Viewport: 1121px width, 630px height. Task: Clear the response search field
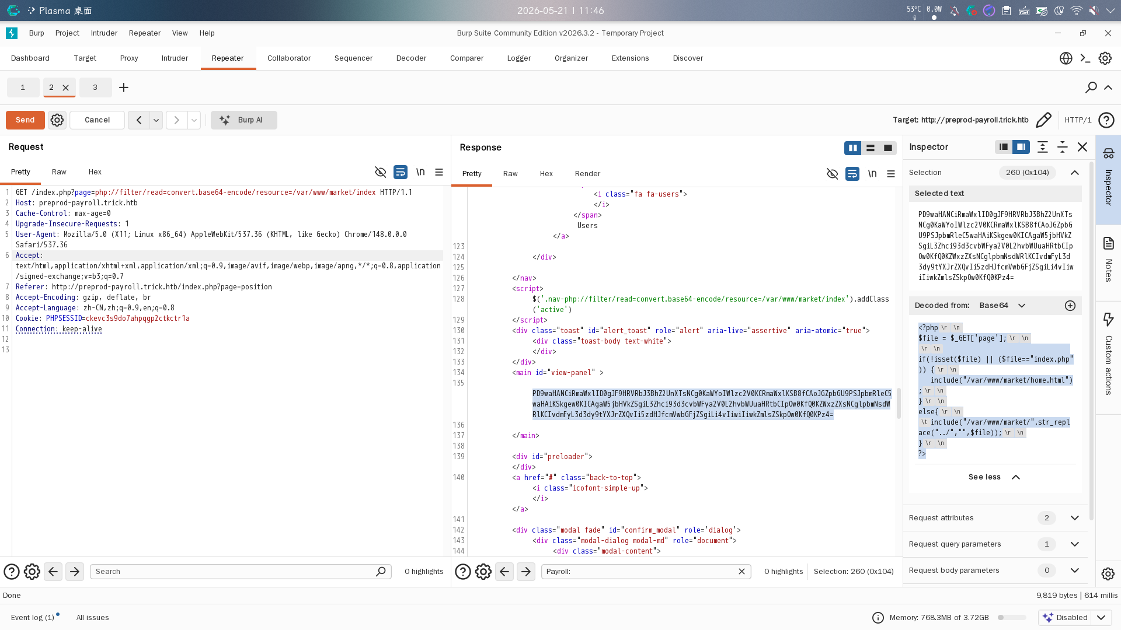pyautogui.click(x=741, y=572)
